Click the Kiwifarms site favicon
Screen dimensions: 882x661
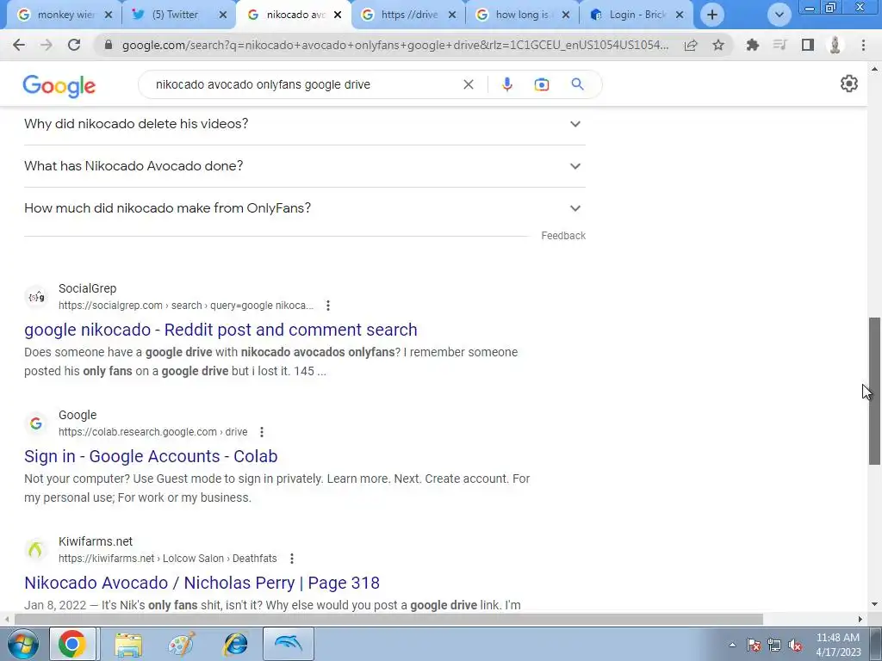click(x=36, y=550)
